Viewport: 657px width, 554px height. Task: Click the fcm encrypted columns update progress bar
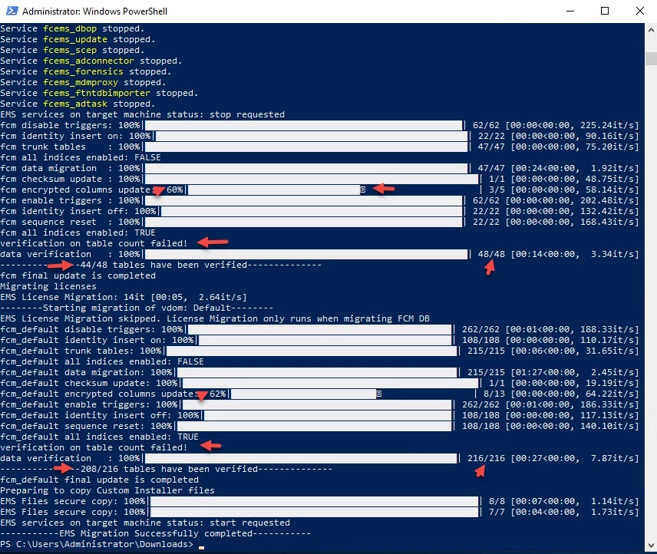(x=276, y=190)
